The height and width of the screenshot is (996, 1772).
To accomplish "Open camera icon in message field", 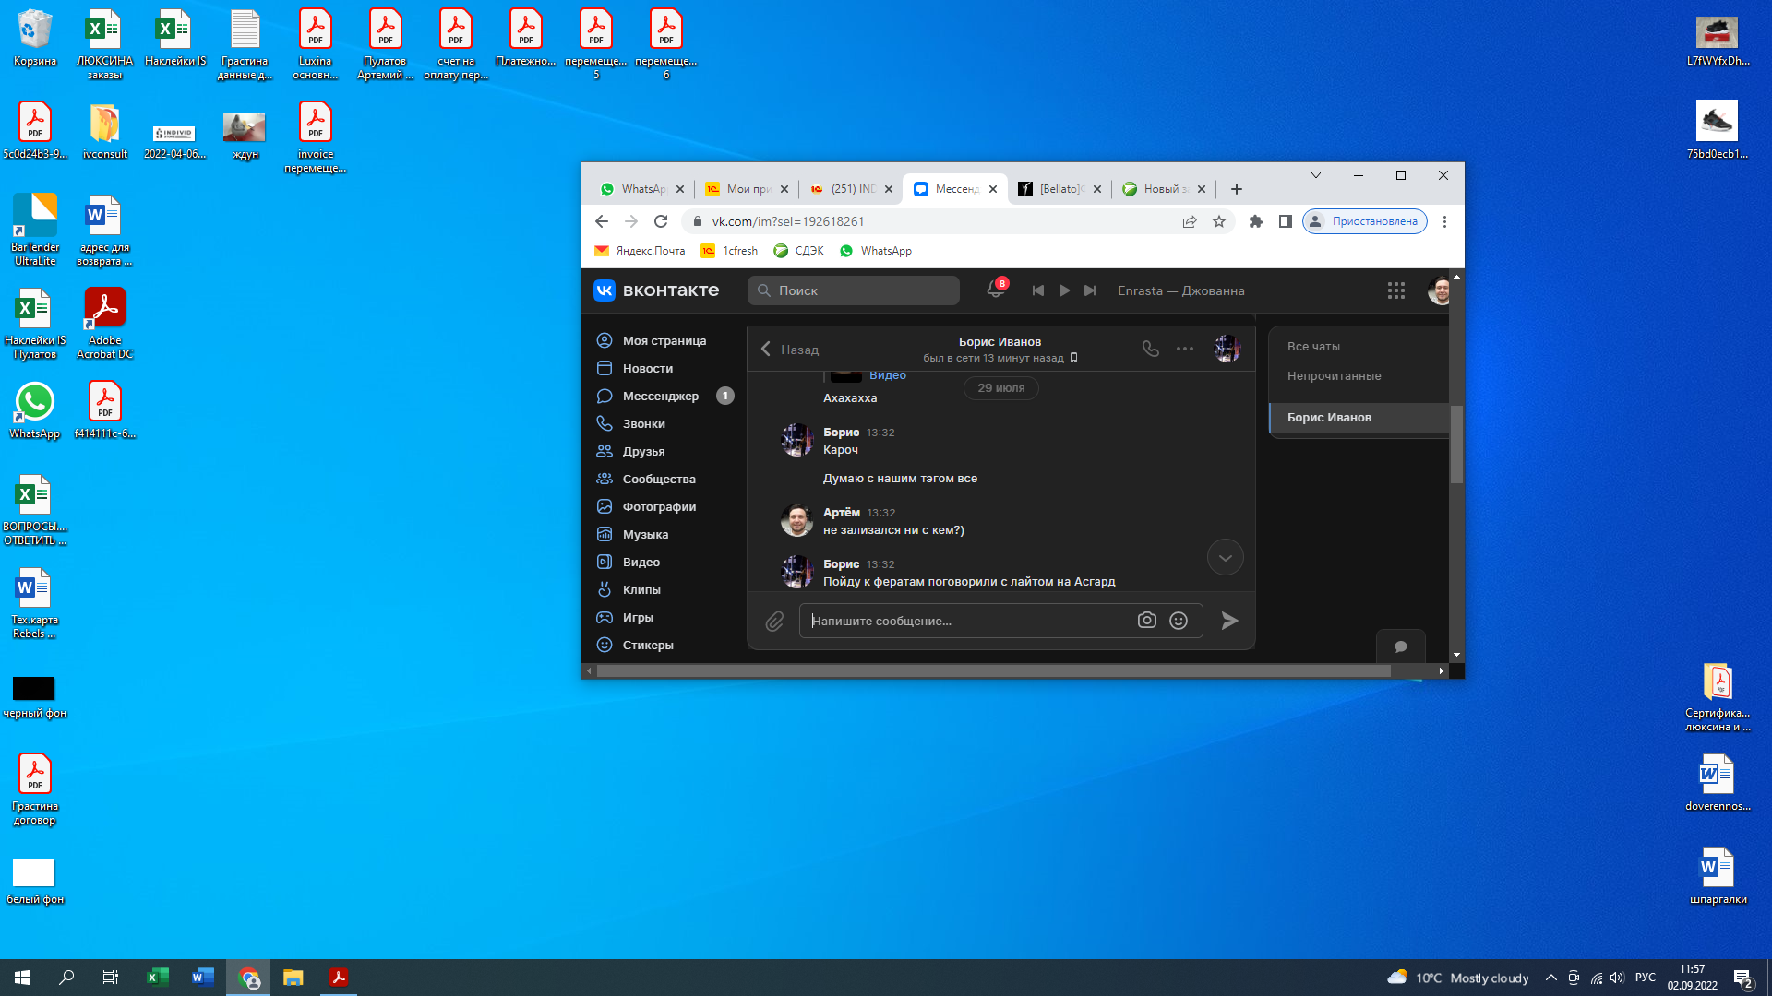I will tap(1146, 621).
